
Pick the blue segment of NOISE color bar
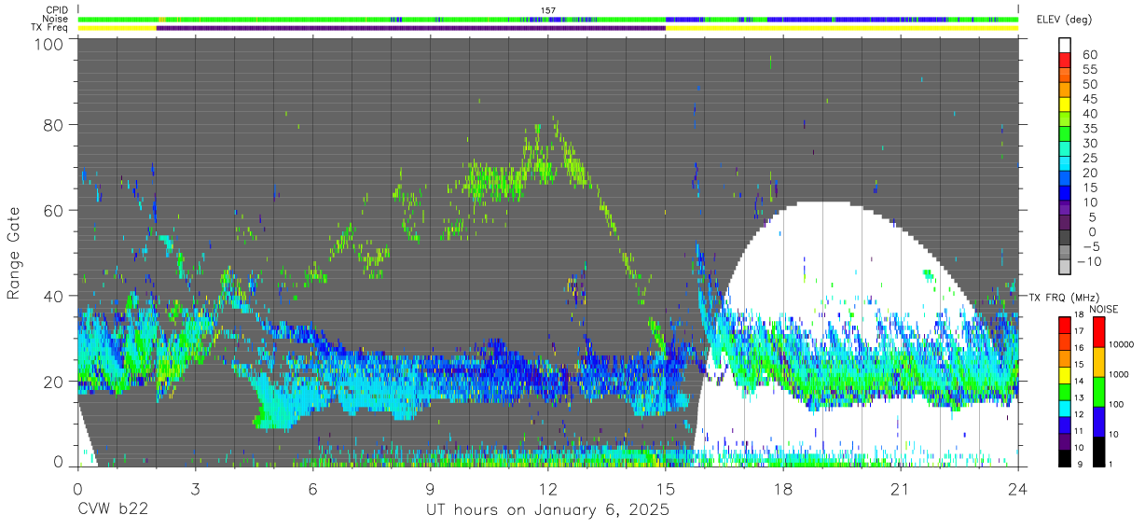1098,422
